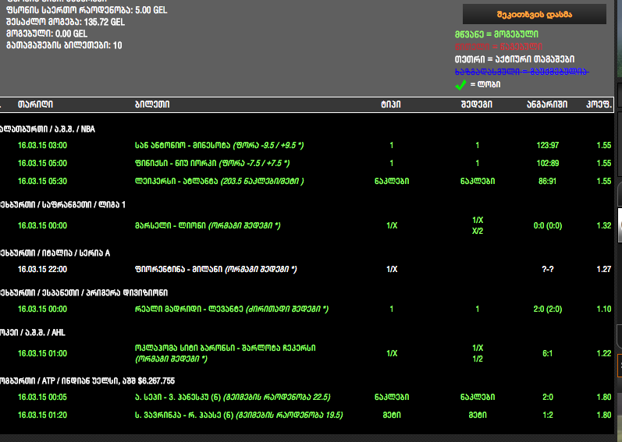This screenshot has height=442, width=622.
Task: Select the ს. ვავრინკა - რ. ჰაასე match row
Action: 307,415
